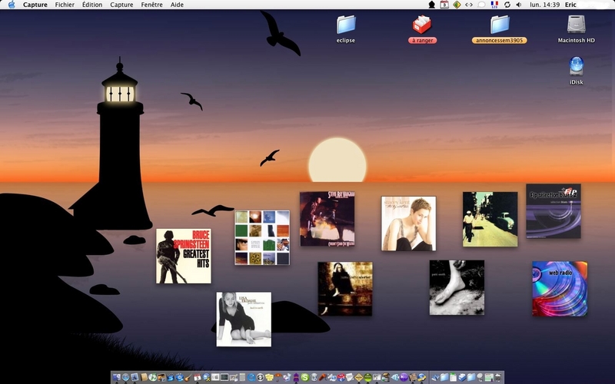Click the web radio CD artwork

coord(560,289)
